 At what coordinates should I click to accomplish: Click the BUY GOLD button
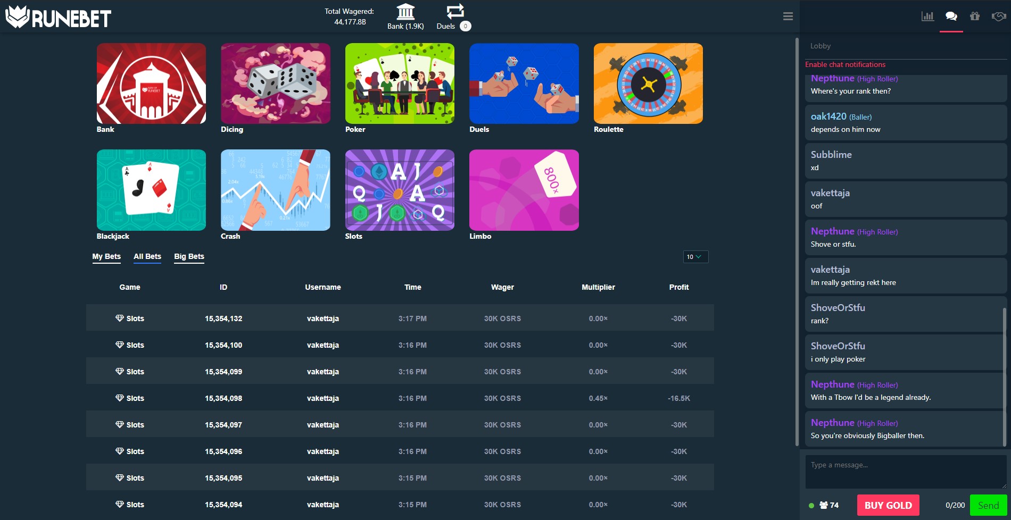(888, 505)
